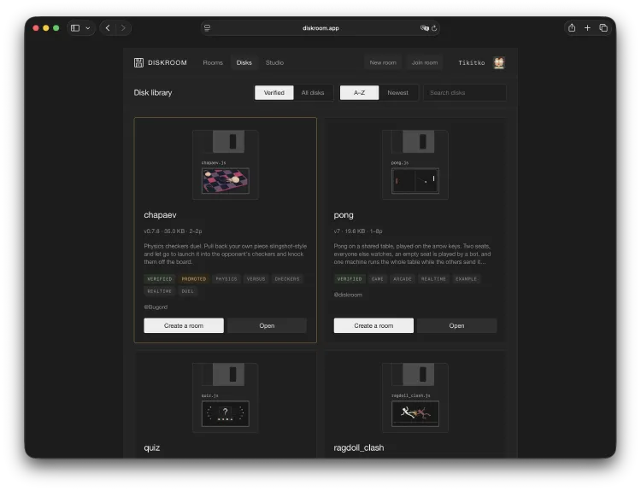Viewport: 641px width, 491px height.
Task: Expand the sidebar options dropdown chevron
Action: [x=87, y=28]
